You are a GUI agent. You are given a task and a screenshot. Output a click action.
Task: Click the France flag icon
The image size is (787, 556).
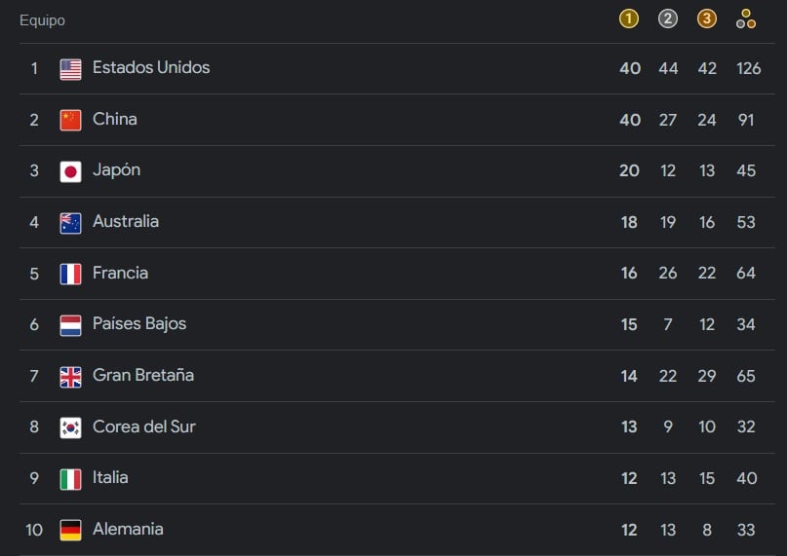pos(70,274)
